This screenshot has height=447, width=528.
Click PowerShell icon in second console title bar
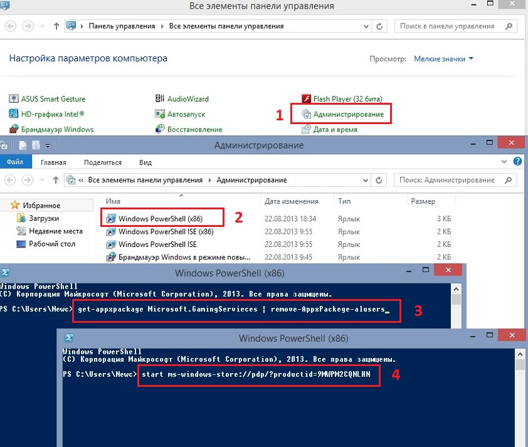69,338
